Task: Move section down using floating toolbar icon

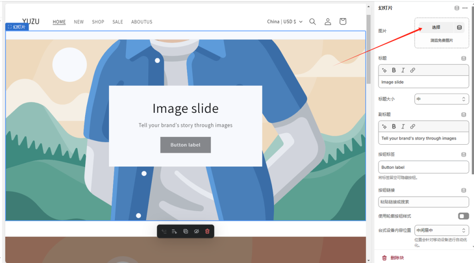Action: click(175, 232)
